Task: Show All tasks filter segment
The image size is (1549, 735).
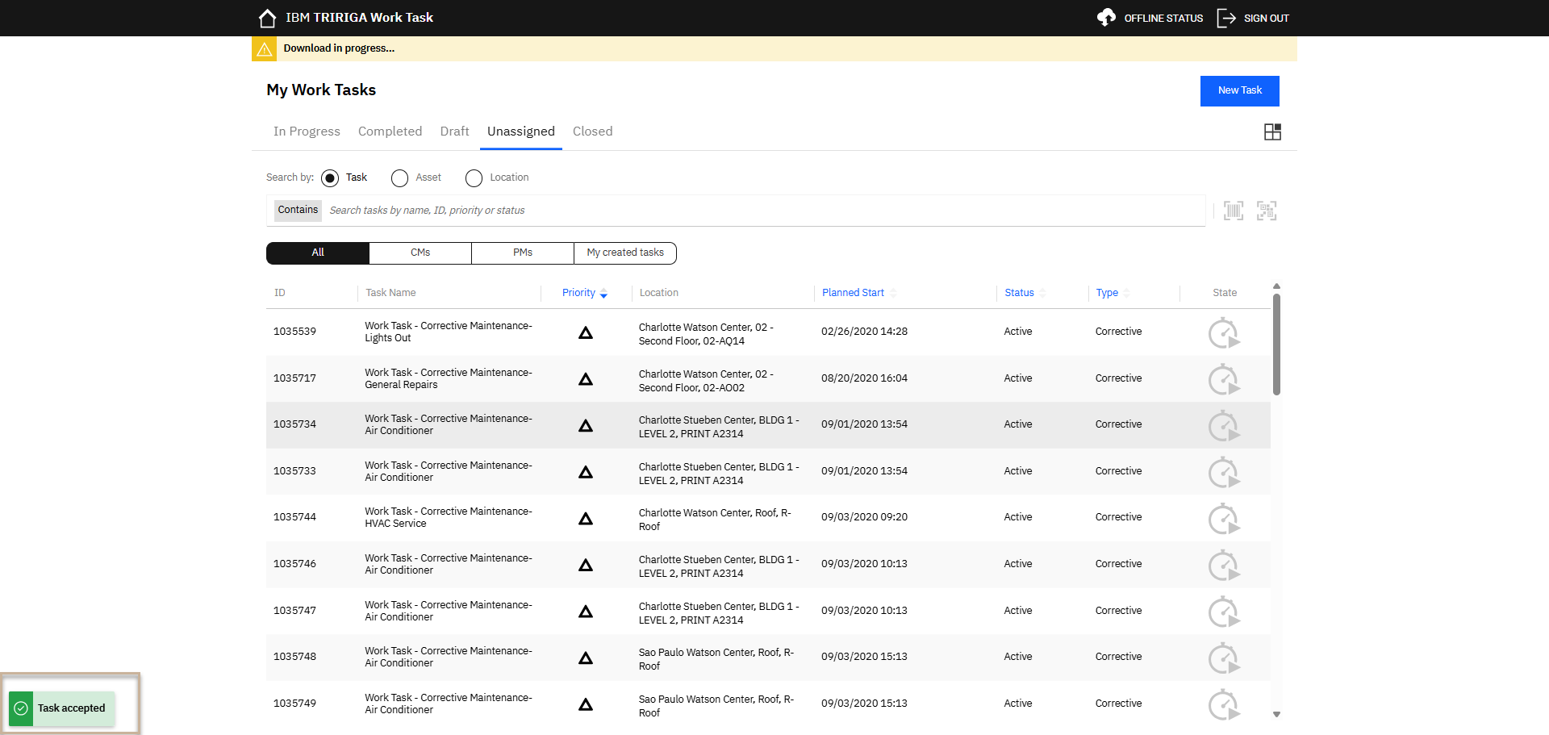Action: [318, 253]
